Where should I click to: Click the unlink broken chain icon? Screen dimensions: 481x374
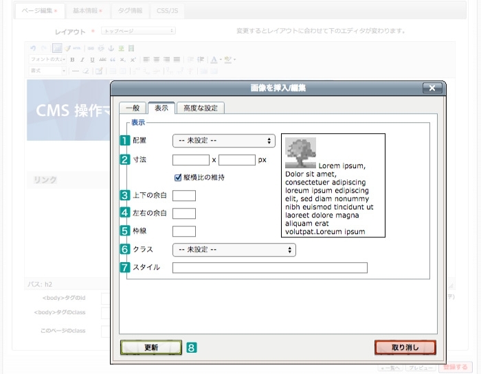pos(101,48)
